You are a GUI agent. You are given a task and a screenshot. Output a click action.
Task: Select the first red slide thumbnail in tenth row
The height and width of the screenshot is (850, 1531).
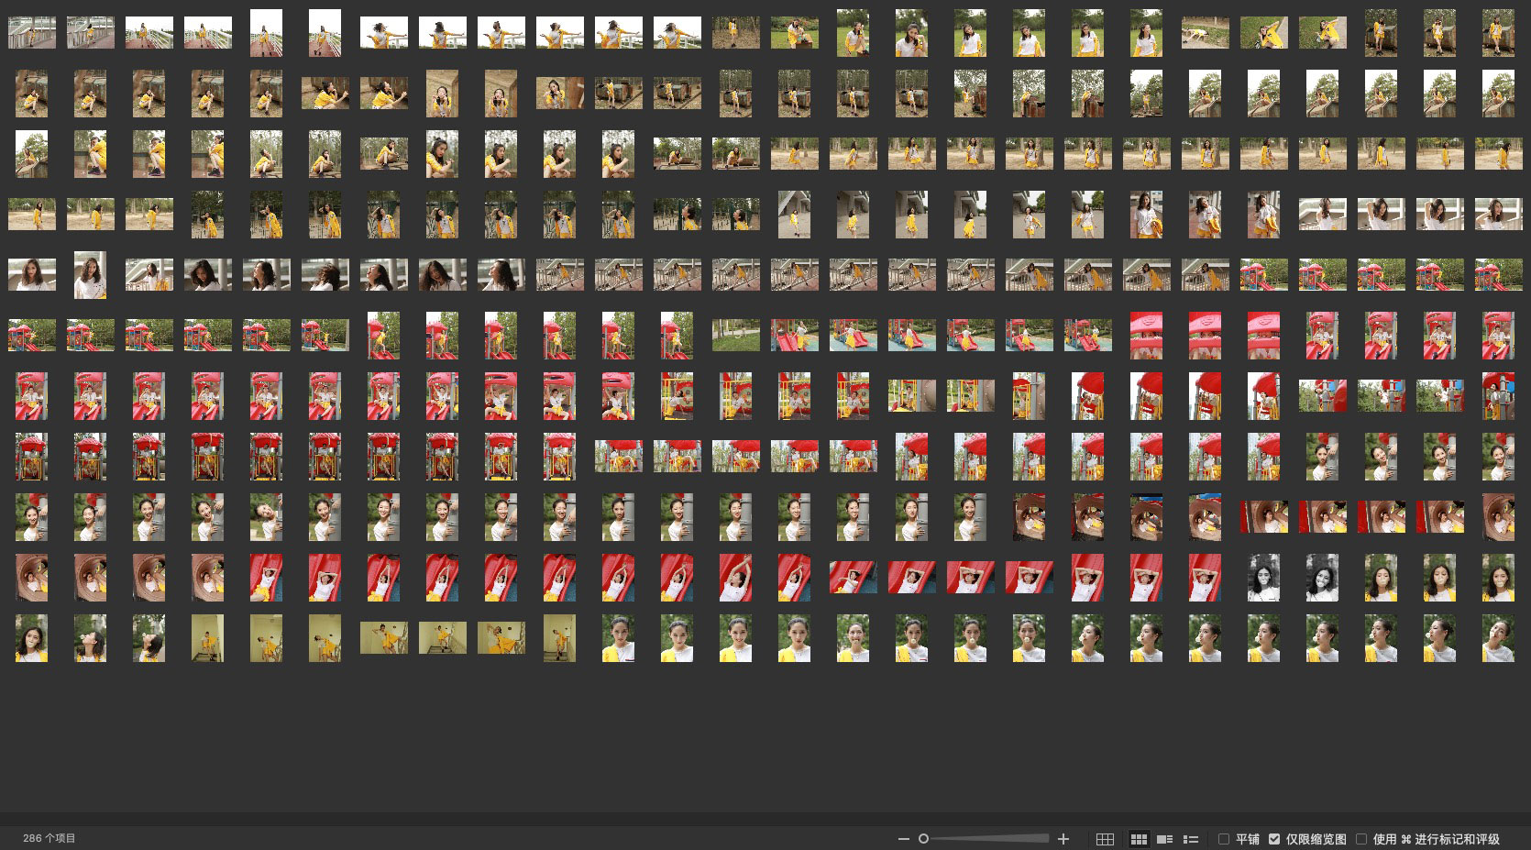[x=267, y=578]
